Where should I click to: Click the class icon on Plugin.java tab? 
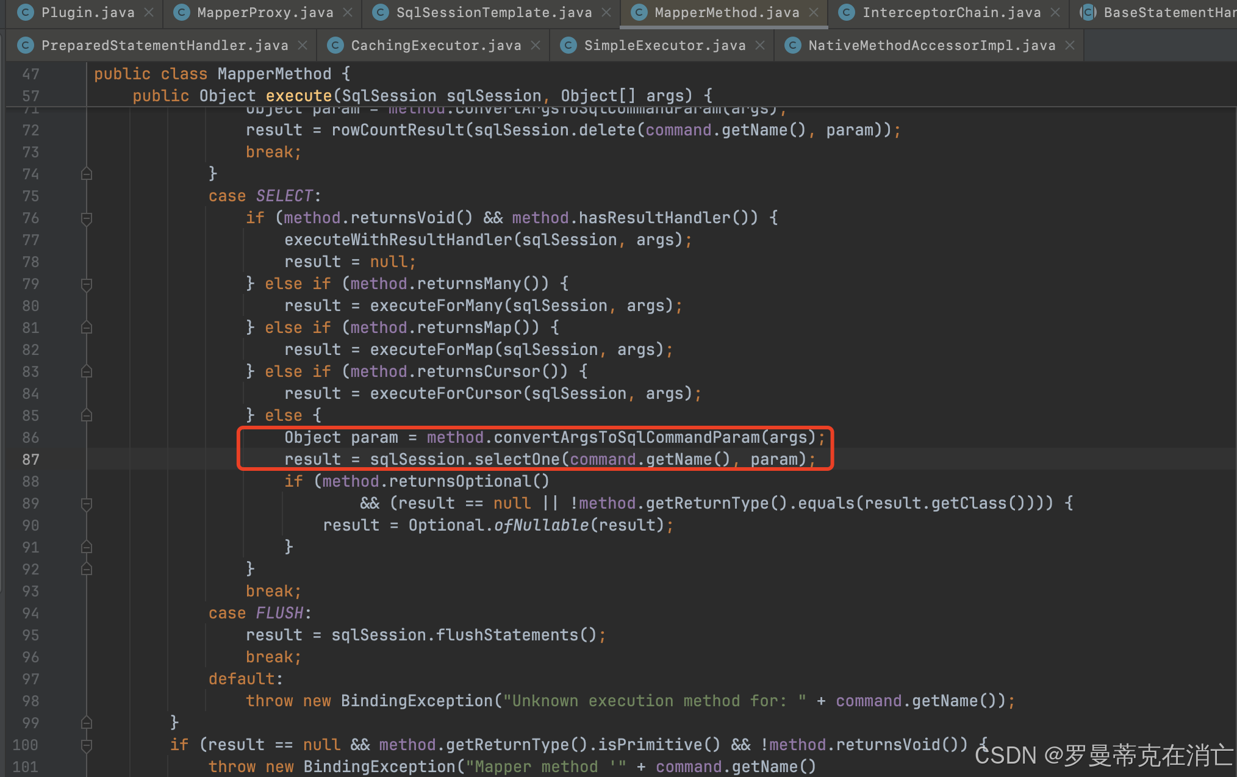26,12
